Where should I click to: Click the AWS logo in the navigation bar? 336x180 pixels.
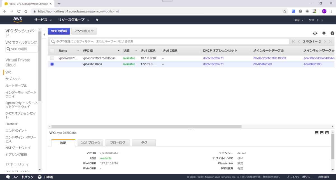pos(17,20)
